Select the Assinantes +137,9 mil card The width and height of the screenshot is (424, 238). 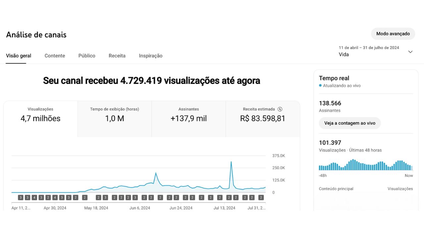point(188,115)
